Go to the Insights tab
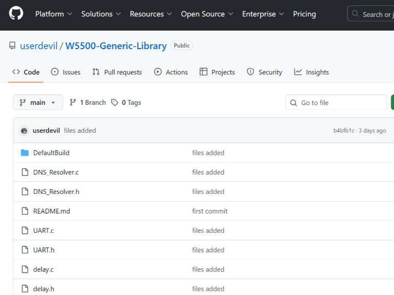Screen dimensions: 394x295 (x=311, y=72)
